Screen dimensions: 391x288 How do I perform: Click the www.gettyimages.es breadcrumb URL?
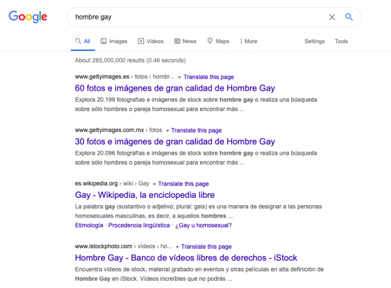124,76
